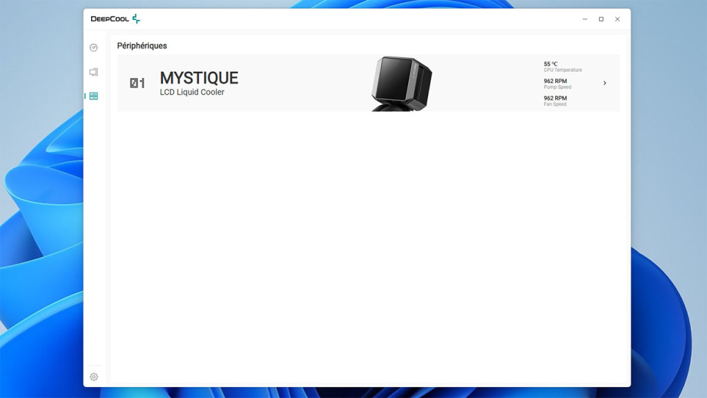The image size is (707, 398).
Task: Click the Périphériques section heading
Action: point(142,46)
